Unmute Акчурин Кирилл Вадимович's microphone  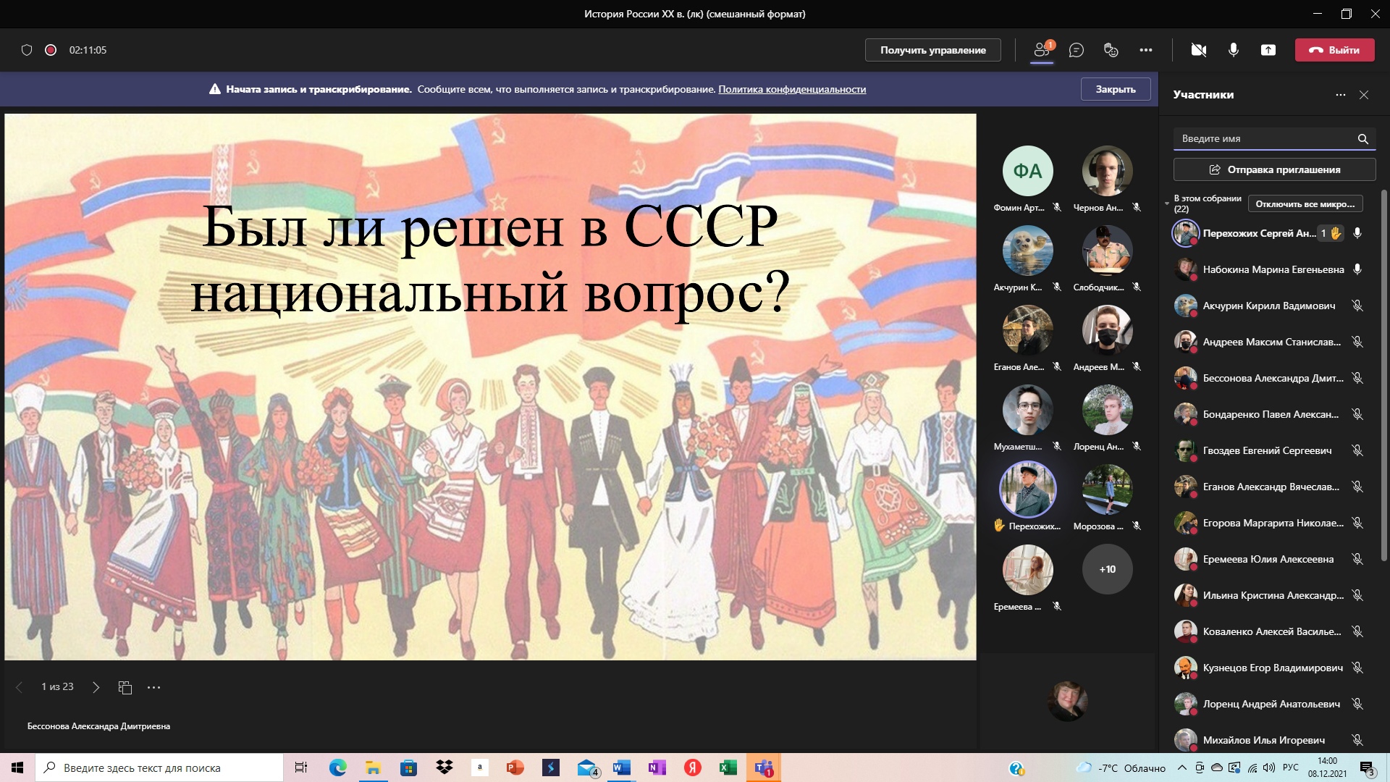[1357, 306]
